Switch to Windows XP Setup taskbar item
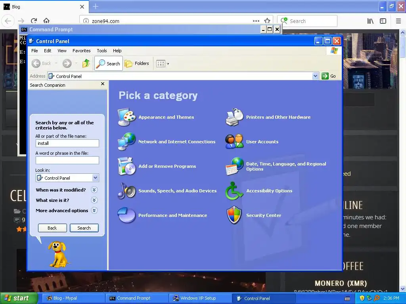Viewport: 406px width, 304px height. coord(200,298)
